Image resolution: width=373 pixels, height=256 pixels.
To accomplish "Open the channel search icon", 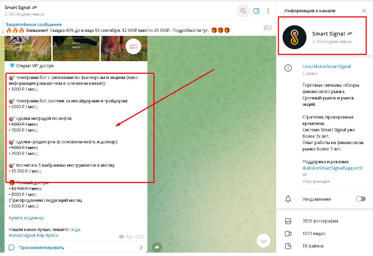I will tap(243, 11).
